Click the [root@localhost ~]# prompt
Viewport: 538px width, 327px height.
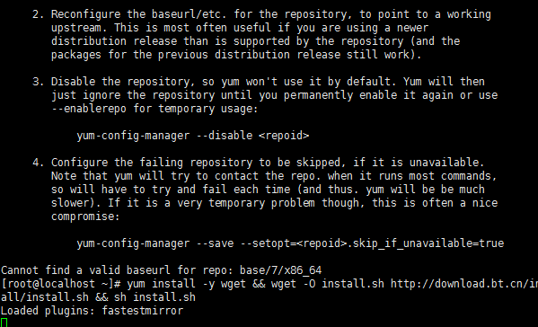click(61, 284)
